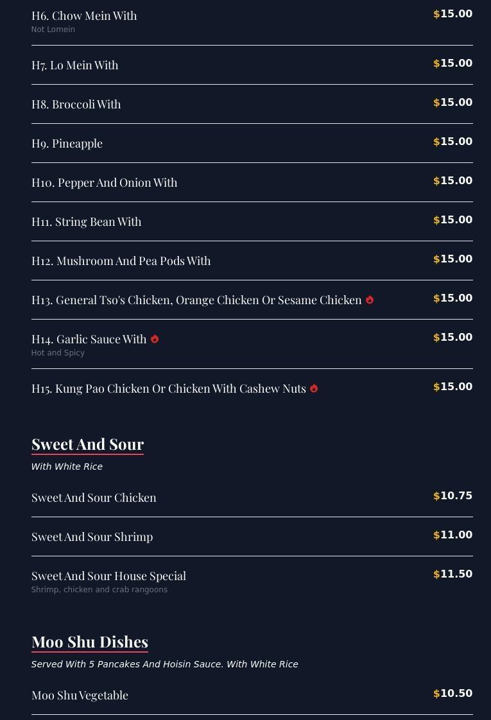
Task: Select the Moo Shu Vegetable dish
Action: tap(80, 695)
